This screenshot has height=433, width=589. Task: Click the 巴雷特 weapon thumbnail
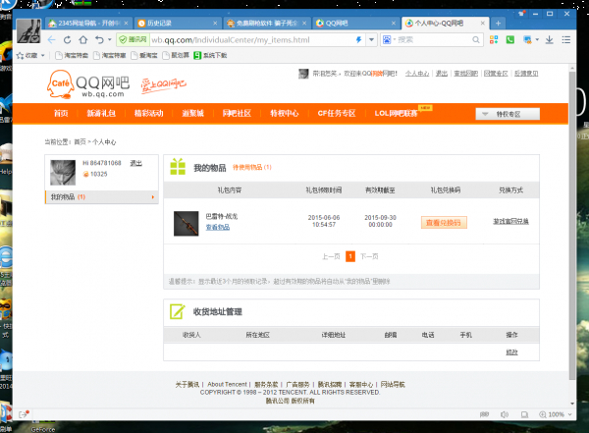186,224
